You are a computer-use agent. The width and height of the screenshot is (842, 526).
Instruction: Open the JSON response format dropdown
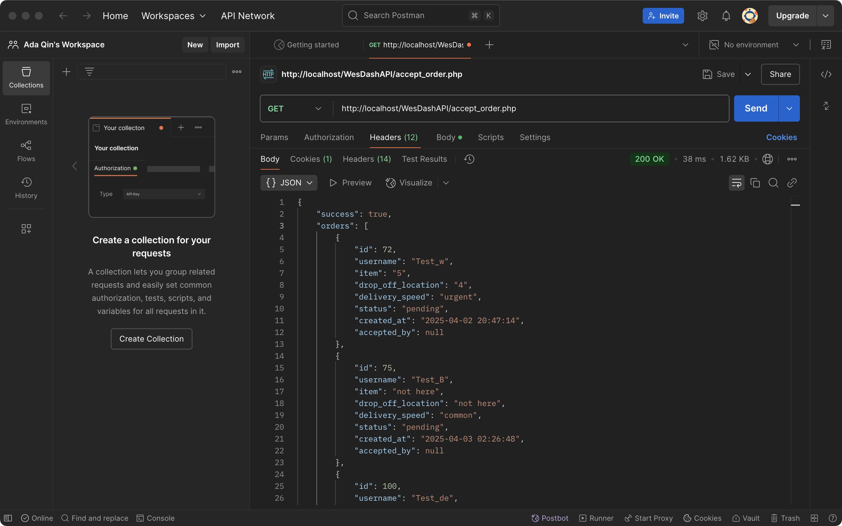[288, 183]
